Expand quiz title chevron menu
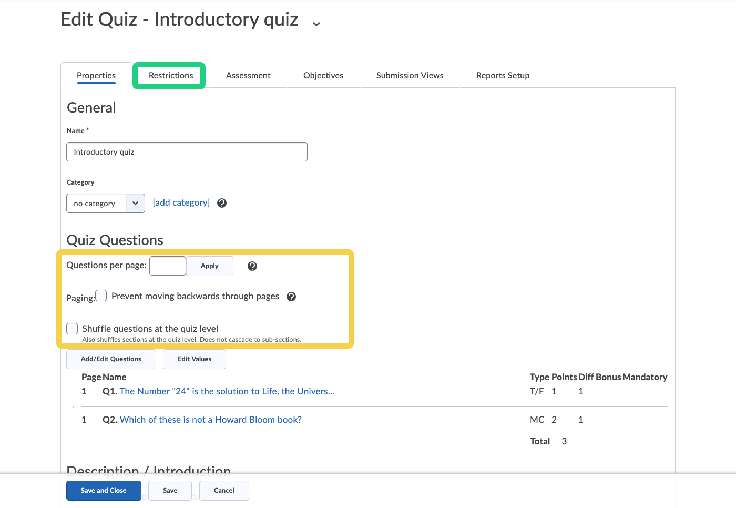This screenshot has width=736, height=508. tap(316, 24)
